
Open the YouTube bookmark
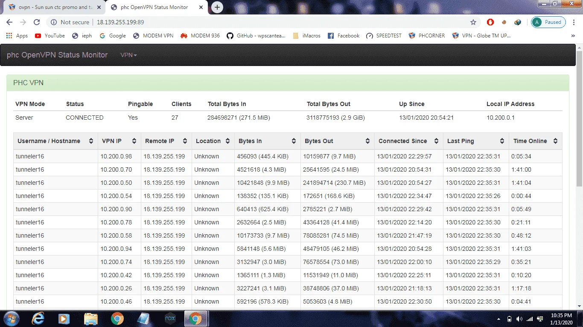(50, 36)
